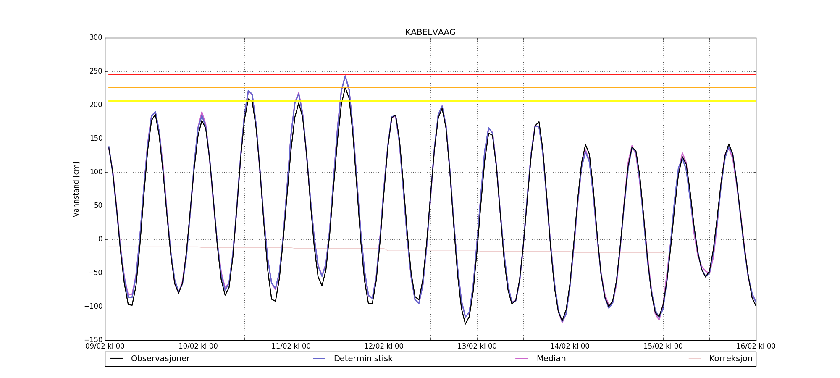840x378 pixels.
Task: Click the Vannstand [cm] axis label
Action: click(x=76, y=189)
